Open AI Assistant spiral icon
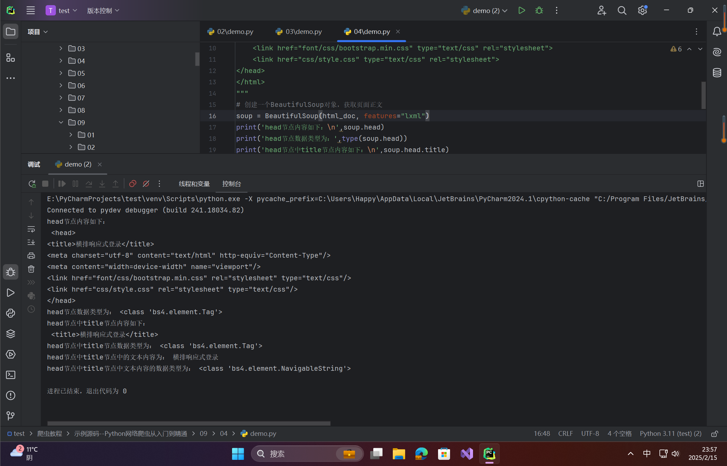The width and height of the screenshot is (727, 466). 717,52
